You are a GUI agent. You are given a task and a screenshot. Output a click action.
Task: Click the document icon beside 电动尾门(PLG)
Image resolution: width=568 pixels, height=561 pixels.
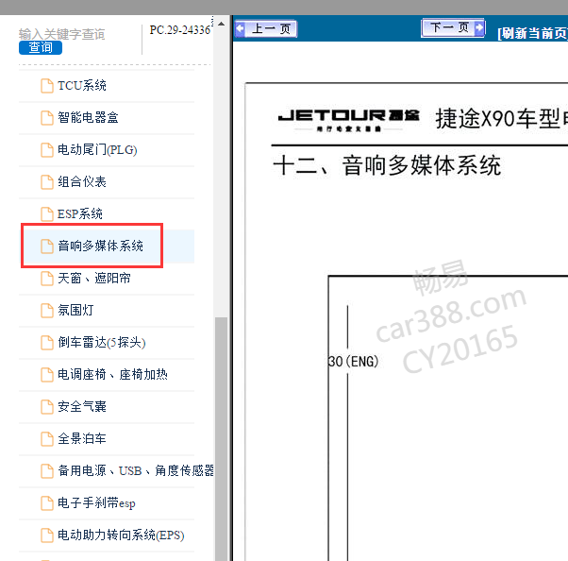coord(47,150)
